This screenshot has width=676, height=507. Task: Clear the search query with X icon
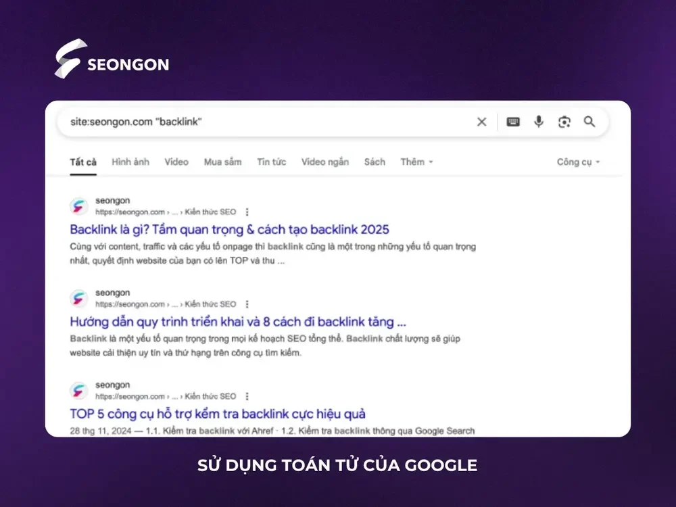tap(481, 122)
